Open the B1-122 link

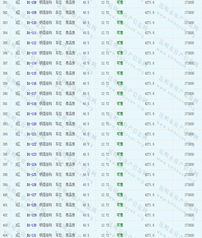click(x=32, y=144)
